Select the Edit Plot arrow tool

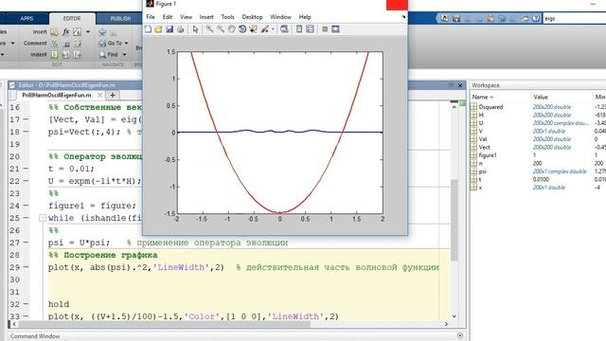(195, 29)
